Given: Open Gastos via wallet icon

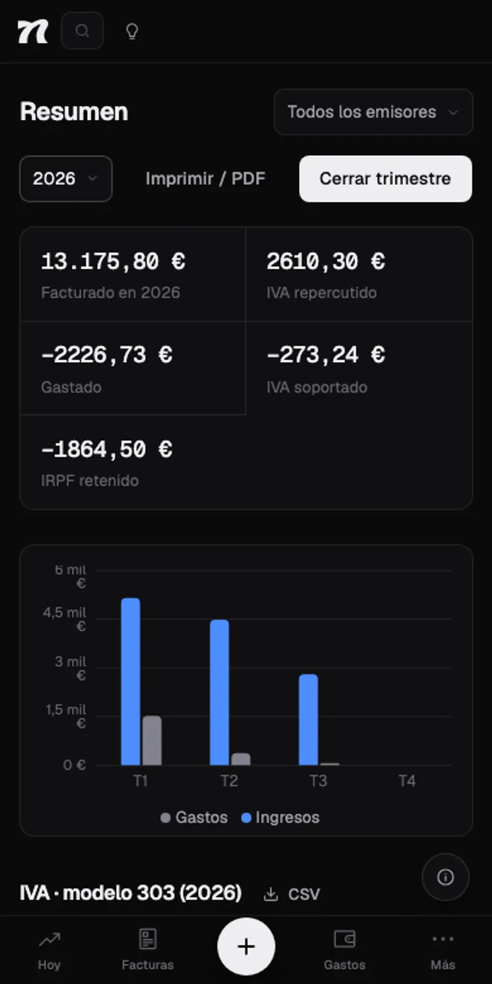Looking at the screenshot, I should pos(344,939).
